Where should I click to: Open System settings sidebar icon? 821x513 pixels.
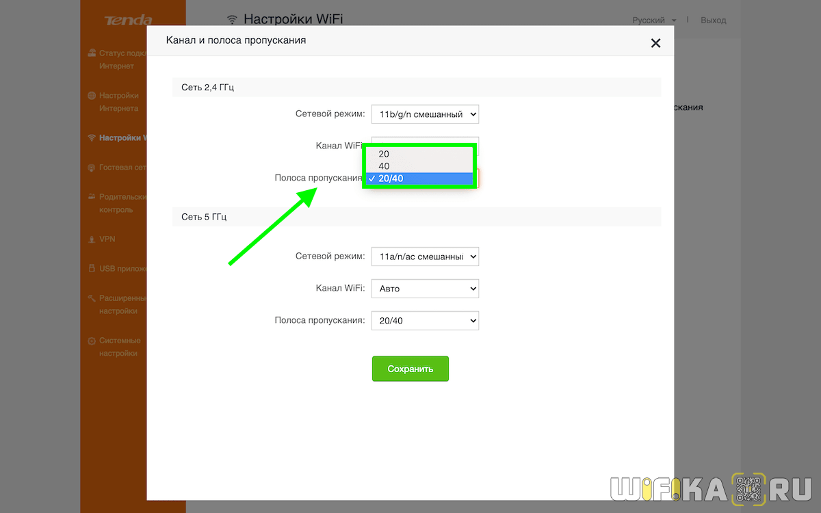pyautogui.click(x=92, y=341)
